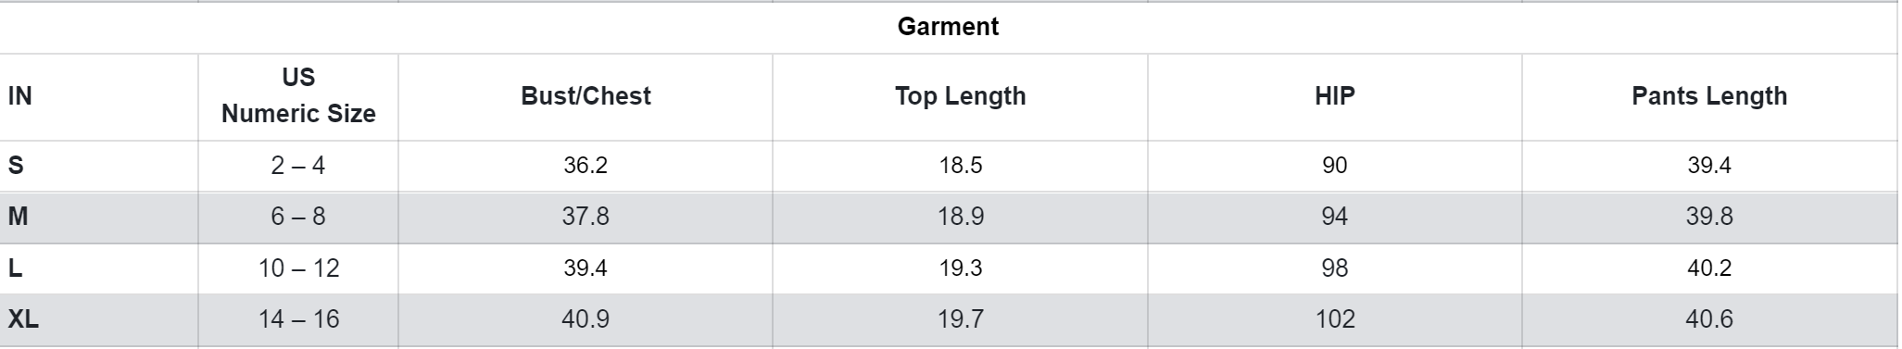Click the XL size row label
The height and width of the screenshot is (349, 1902).
23,319
